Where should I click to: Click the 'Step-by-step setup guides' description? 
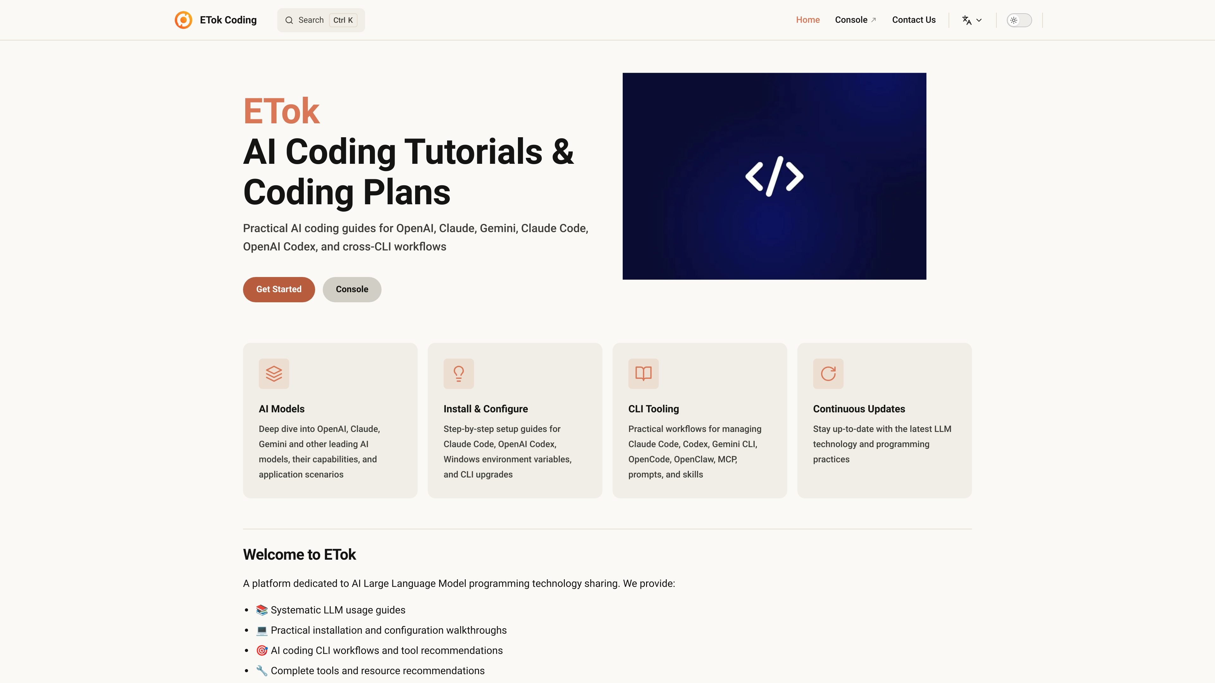pos(508,452)
